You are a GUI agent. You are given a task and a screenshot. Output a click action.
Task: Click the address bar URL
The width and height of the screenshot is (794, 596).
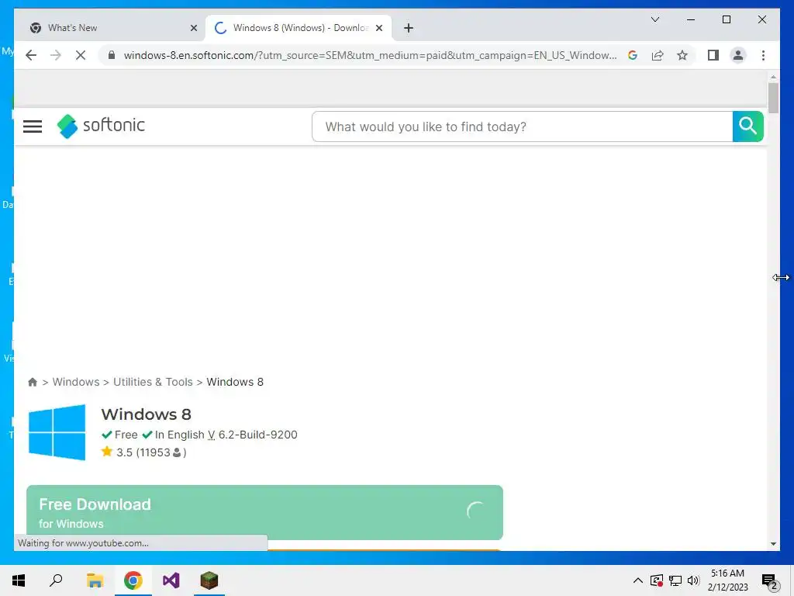(x=370, y=55)
